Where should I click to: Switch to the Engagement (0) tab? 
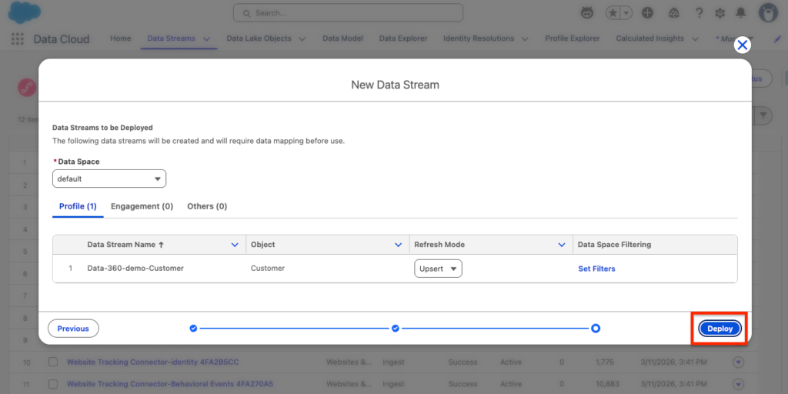[142, 206]
